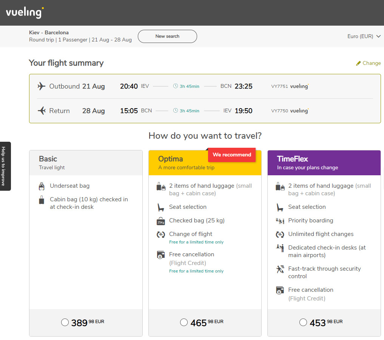
Task: Click the Checked bag 25kg icon
Action: 160,221
